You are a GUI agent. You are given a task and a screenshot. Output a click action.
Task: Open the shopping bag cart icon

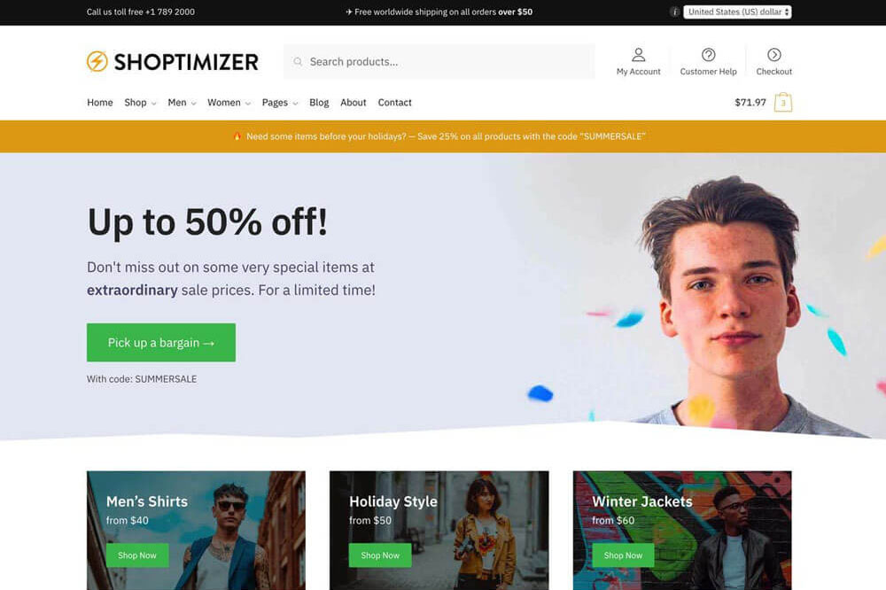(782, 102)
